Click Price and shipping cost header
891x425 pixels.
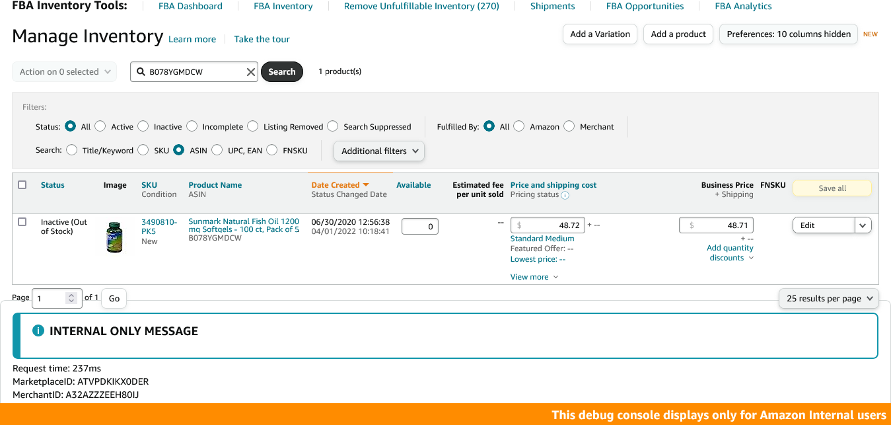[553, 185]
